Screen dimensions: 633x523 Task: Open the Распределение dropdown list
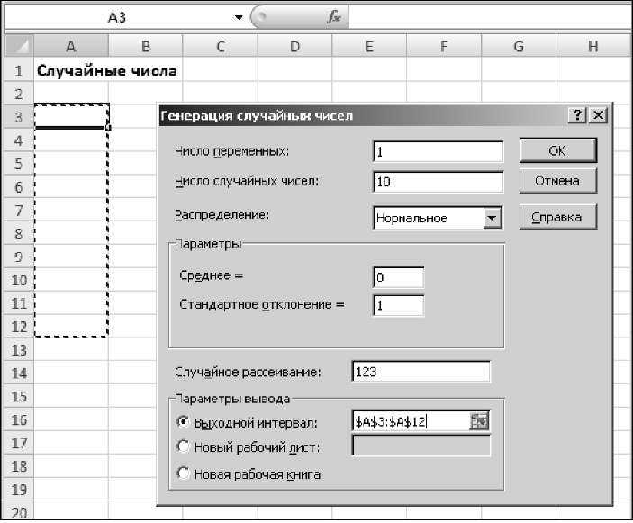point(492,219)
